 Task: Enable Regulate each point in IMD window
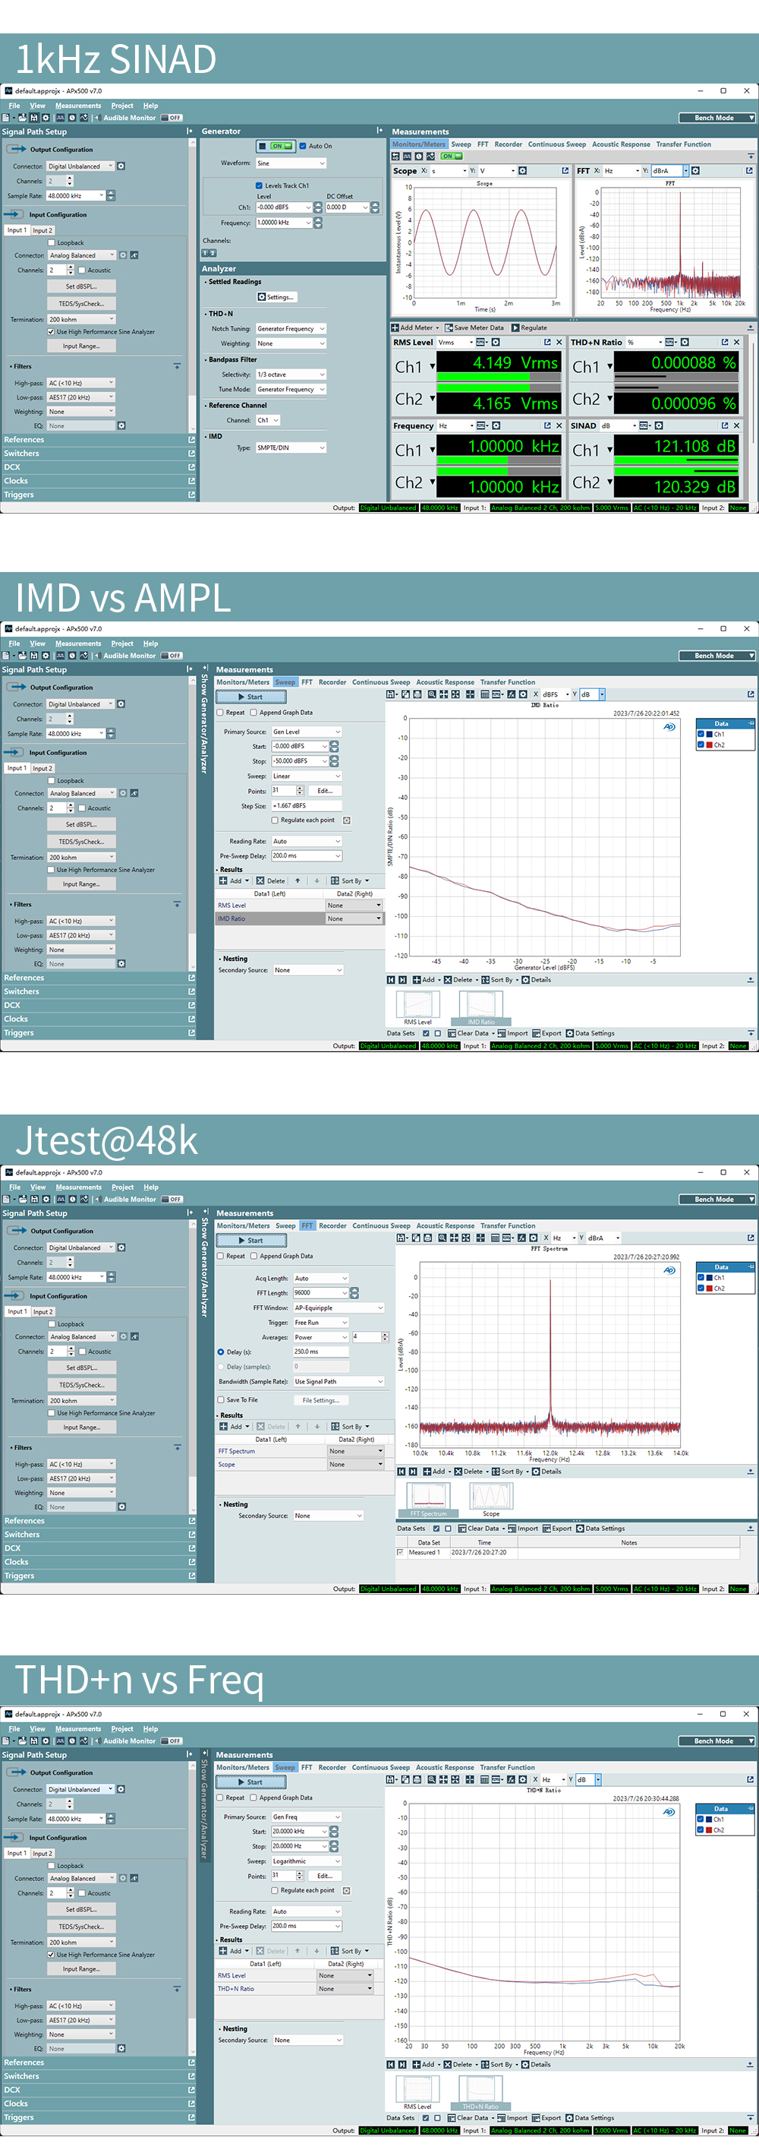click(275, 820)
